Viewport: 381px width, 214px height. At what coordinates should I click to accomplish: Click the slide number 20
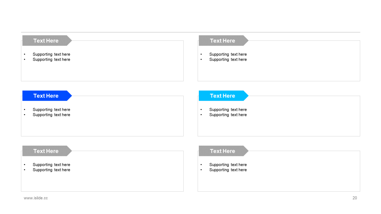point(355,198)
